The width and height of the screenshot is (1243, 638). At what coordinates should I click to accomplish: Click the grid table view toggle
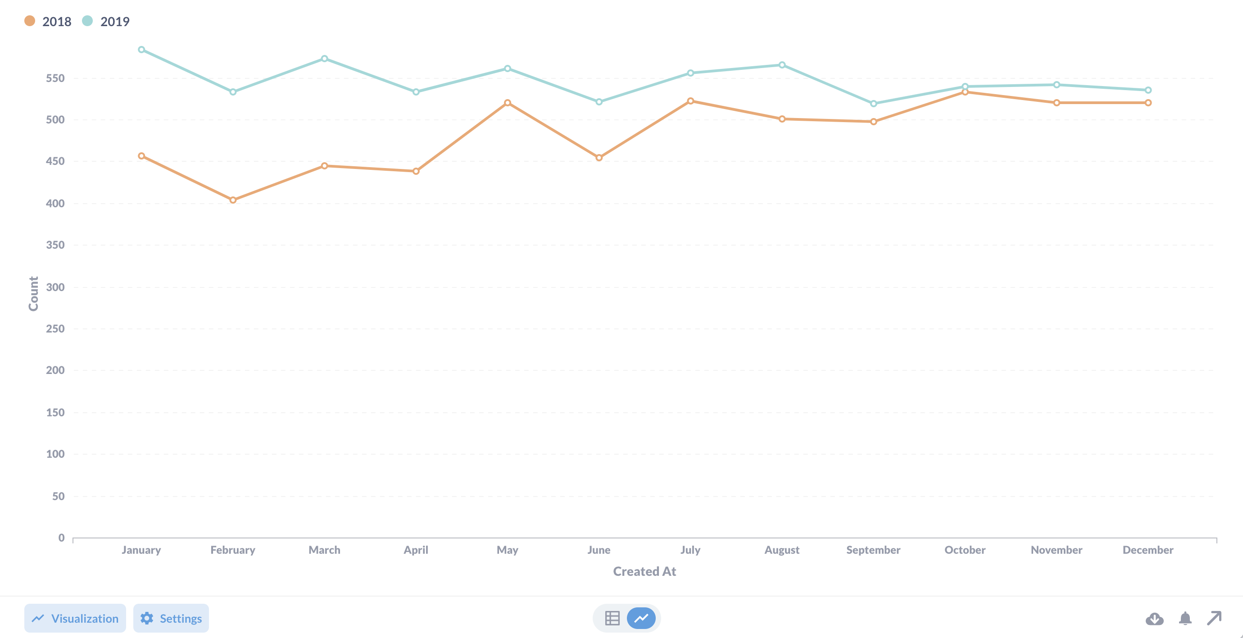point(611,619)
